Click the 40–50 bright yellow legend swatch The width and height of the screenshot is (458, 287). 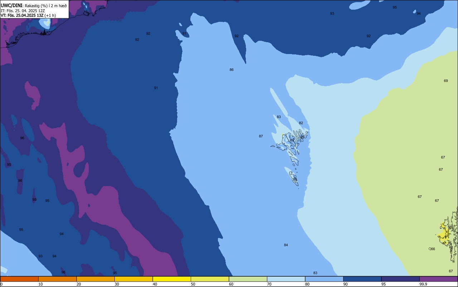pyautogui.click(x=172, y=279)
